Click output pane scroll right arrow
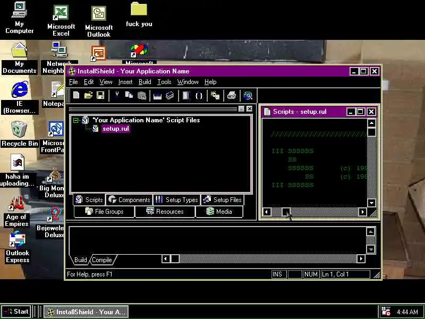 (x=361, y=259)
